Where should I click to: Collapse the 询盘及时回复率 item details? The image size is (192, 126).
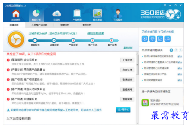(x=44, y=89)
